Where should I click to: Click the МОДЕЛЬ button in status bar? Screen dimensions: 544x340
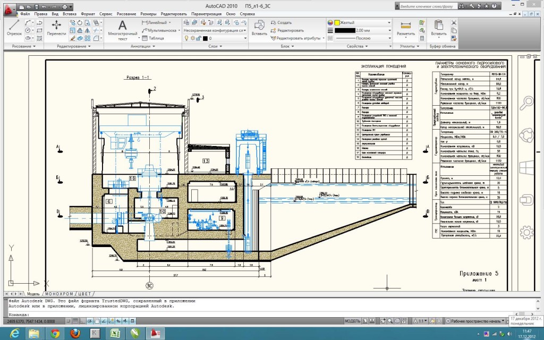click(x=353, y=321)
